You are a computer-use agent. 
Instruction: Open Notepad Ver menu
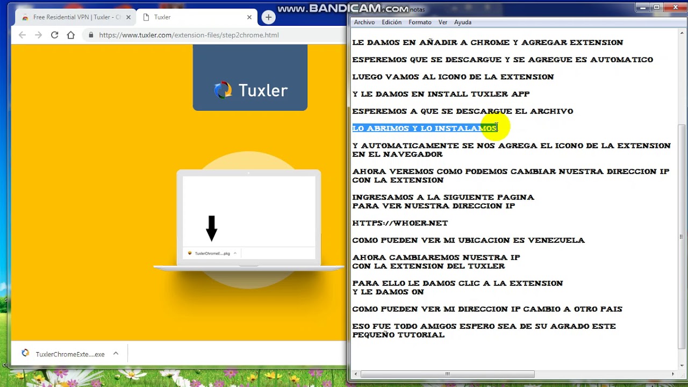(443, 22)
